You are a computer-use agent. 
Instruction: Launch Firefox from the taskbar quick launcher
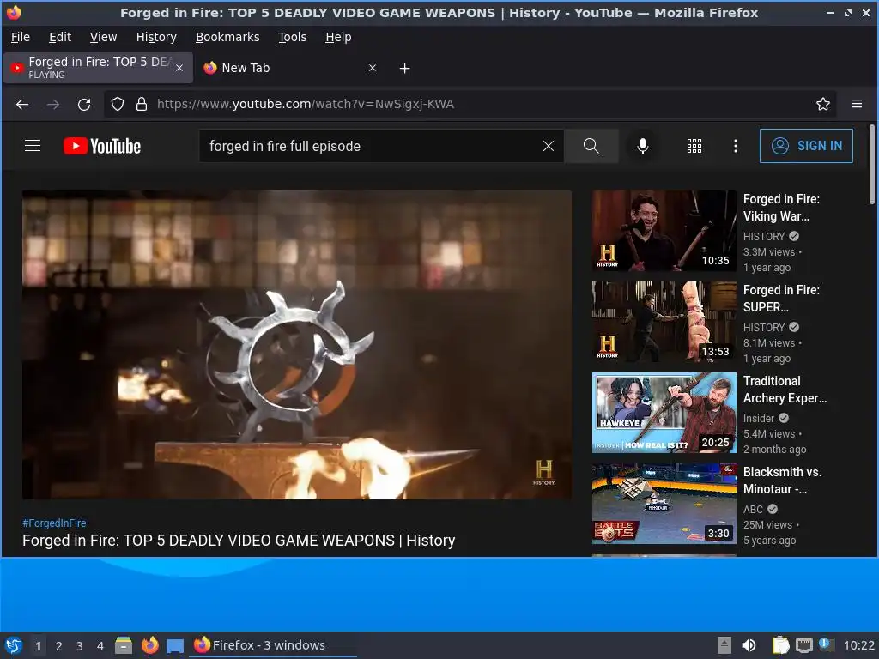coord(149,645)
